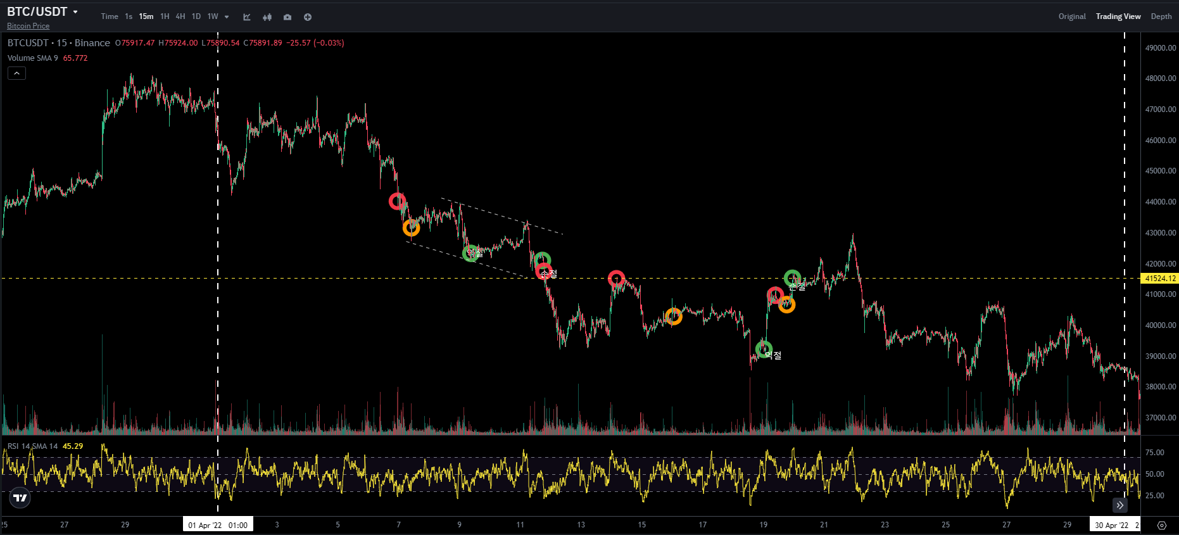
Task: Collapse the indicator legend with chevron button
Action: click(x=16, y=73)
